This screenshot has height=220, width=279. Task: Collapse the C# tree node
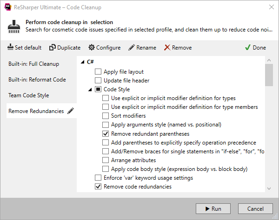82,62
